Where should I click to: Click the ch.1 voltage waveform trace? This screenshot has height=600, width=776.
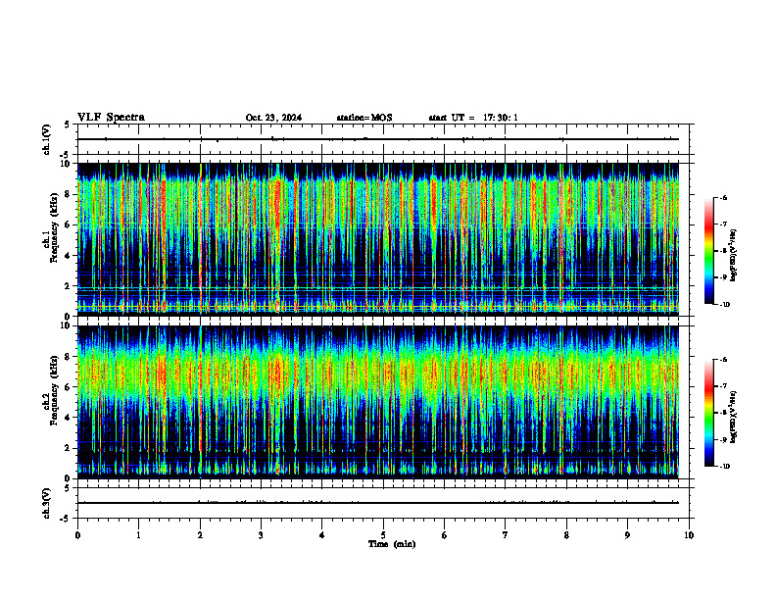tap(378, 139)
